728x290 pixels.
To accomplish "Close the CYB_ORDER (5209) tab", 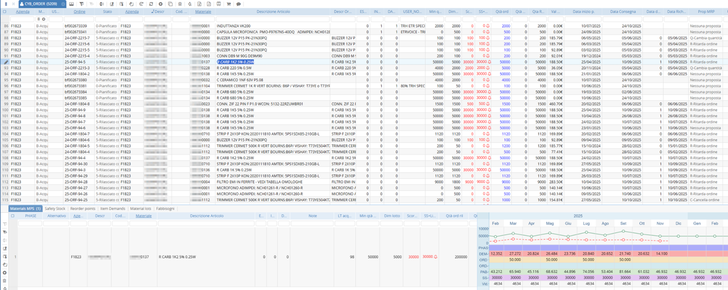I will click(x=63, y=4).
